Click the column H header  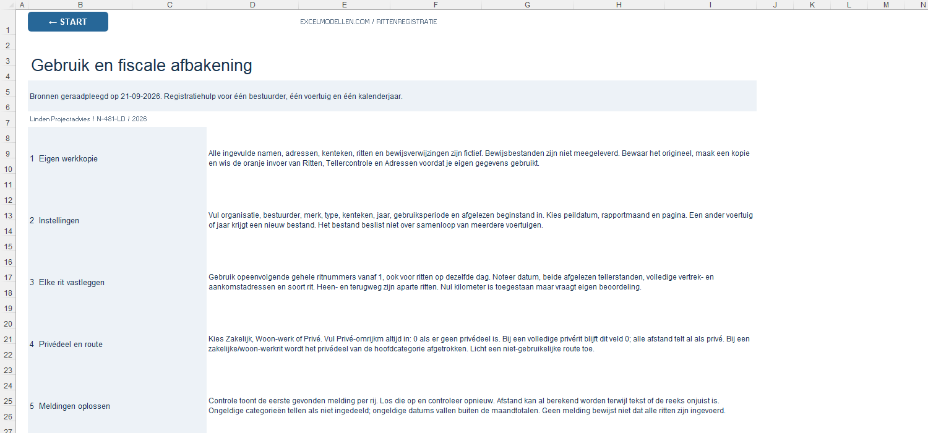(x=619, y=5)
